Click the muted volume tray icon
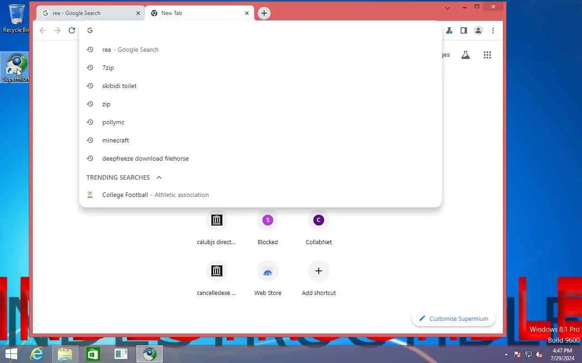 [x=539, y=354]
